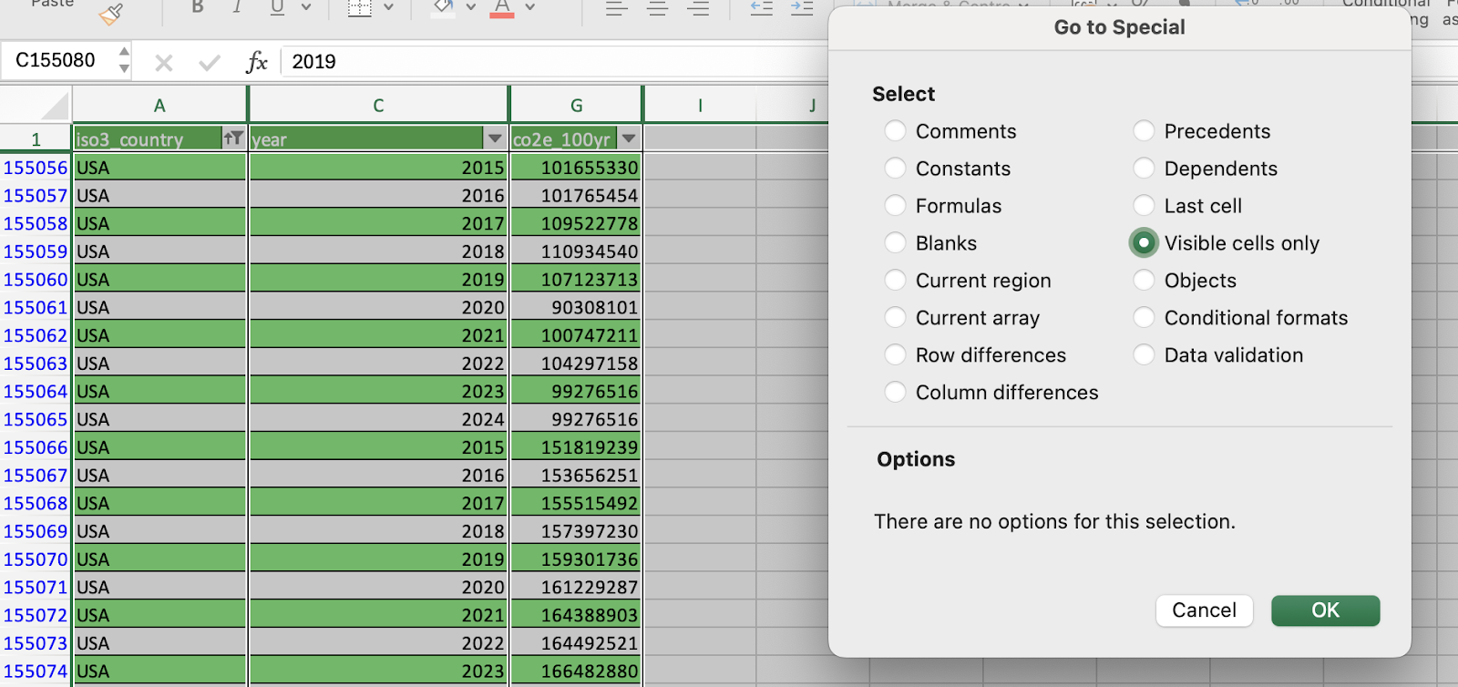
Task: Select the Comments radio button
Action: click(x=896, y=131)
